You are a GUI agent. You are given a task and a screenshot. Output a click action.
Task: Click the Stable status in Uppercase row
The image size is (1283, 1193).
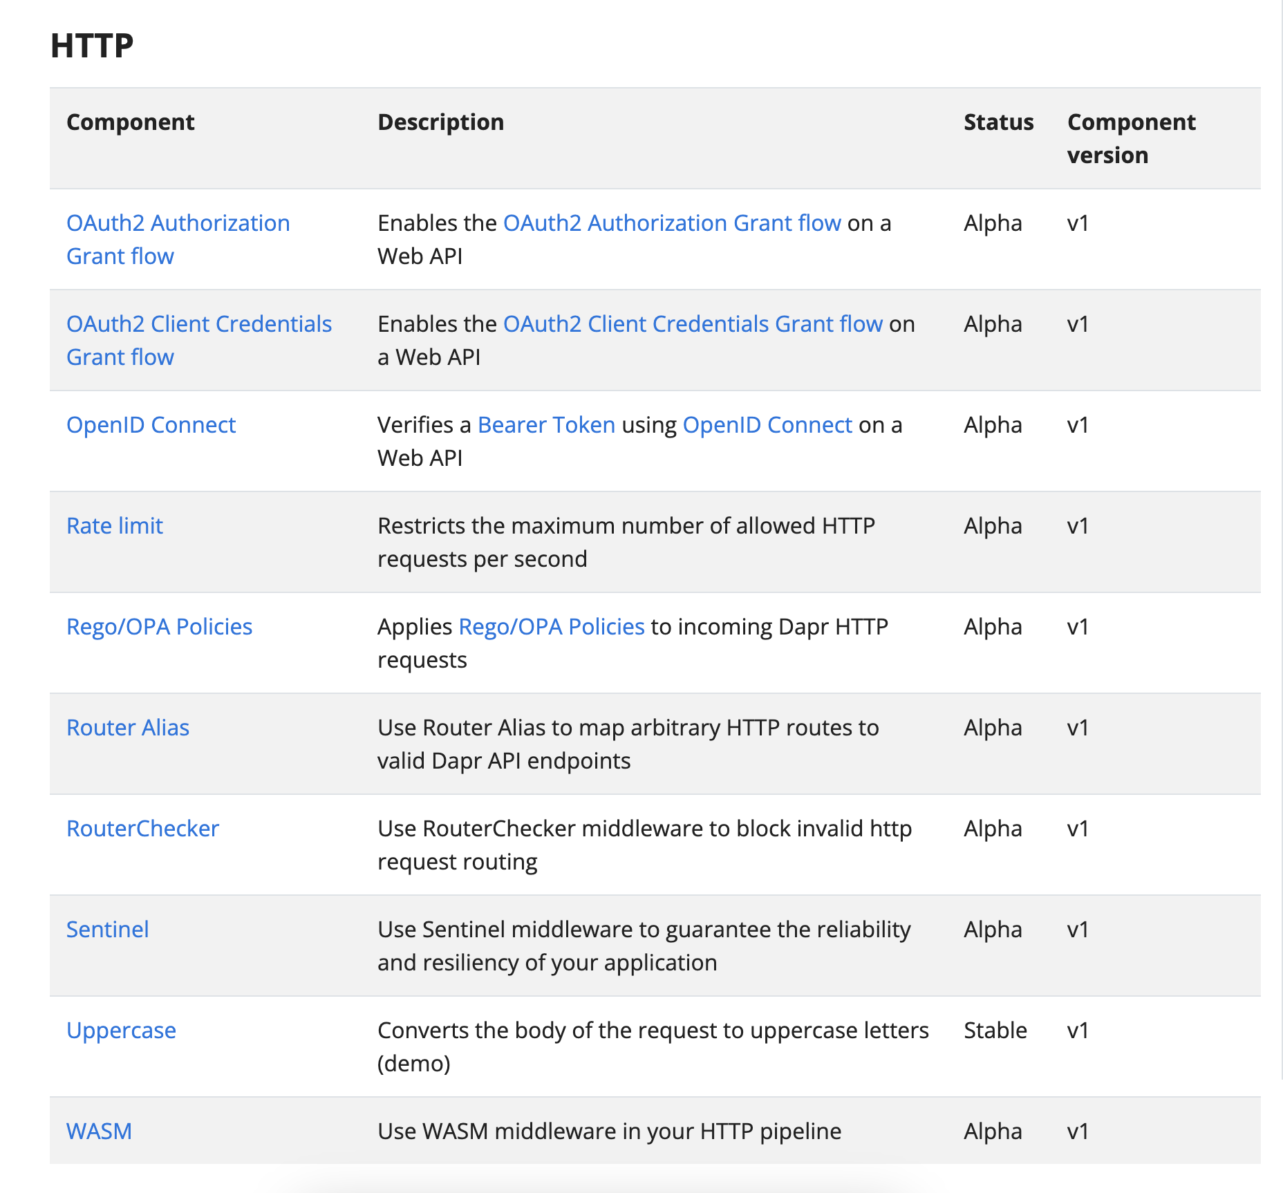995,1030
